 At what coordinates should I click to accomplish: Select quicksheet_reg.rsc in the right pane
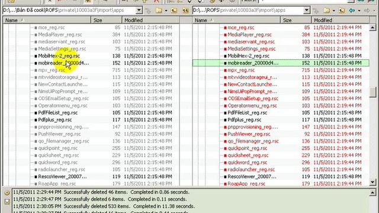[248, 155]
